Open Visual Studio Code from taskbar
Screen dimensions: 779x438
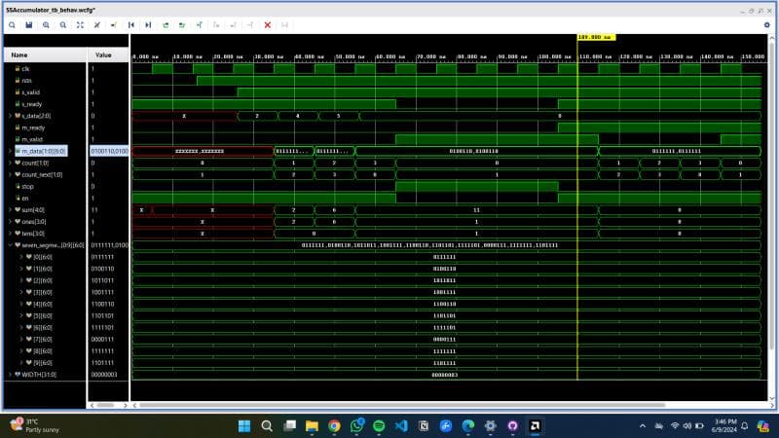pos(401,426)
